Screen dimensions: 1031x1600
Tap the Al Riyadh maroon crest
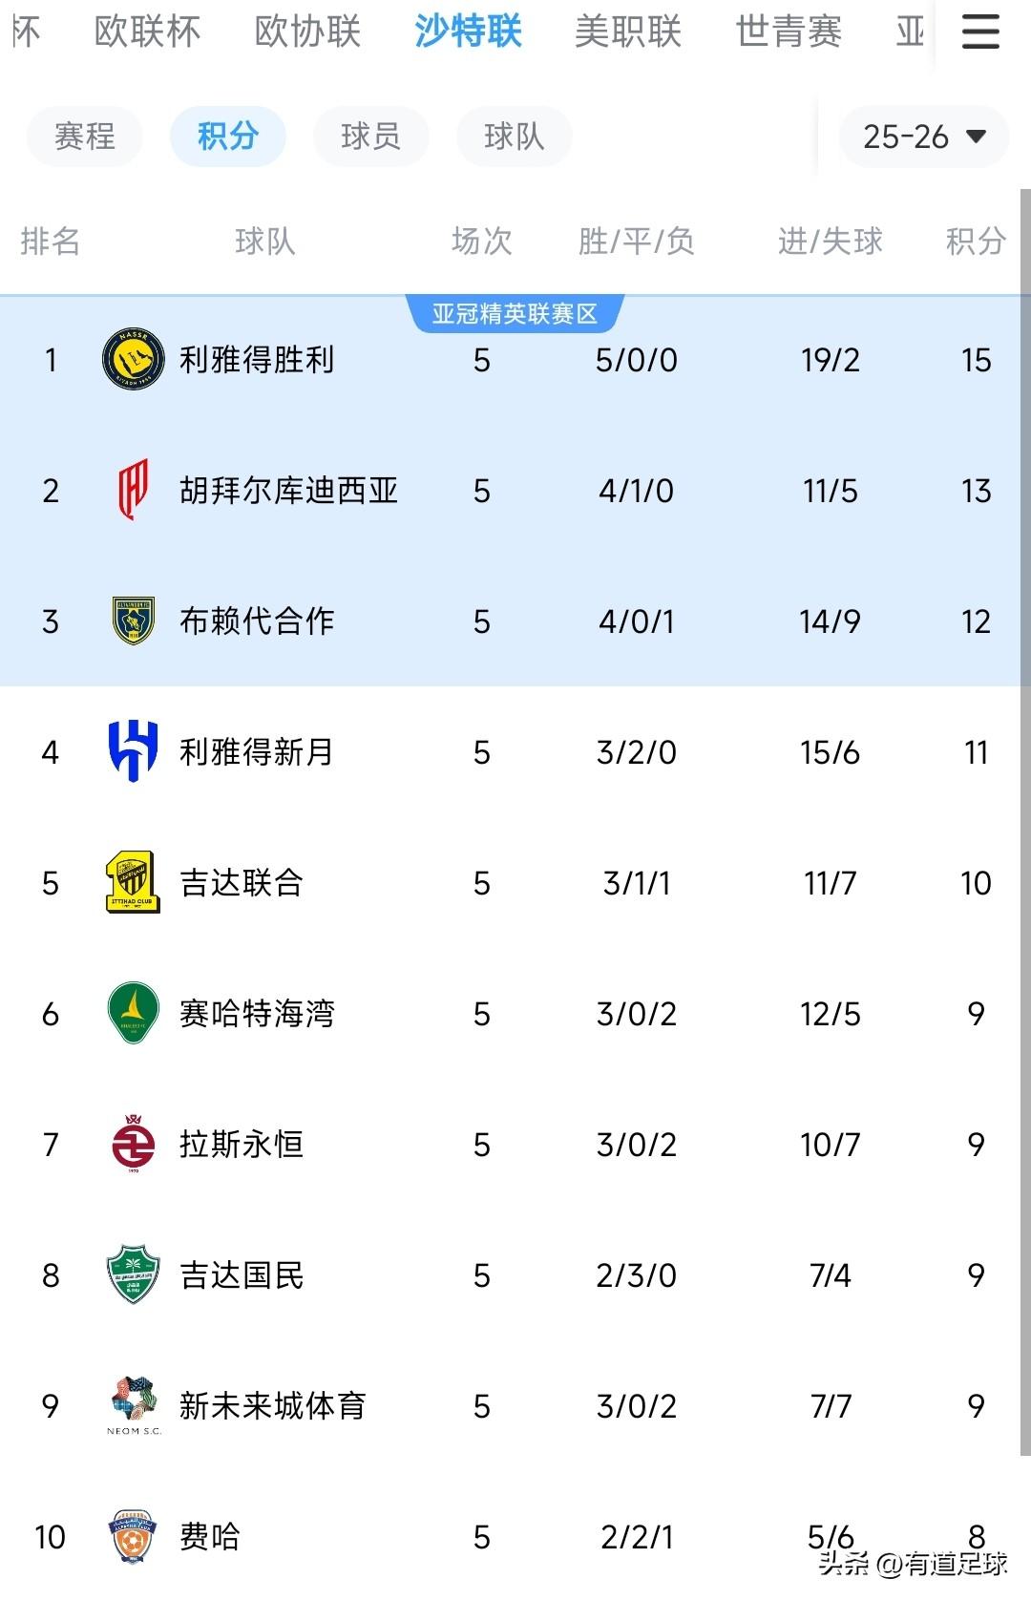[x=133, y=1143]
